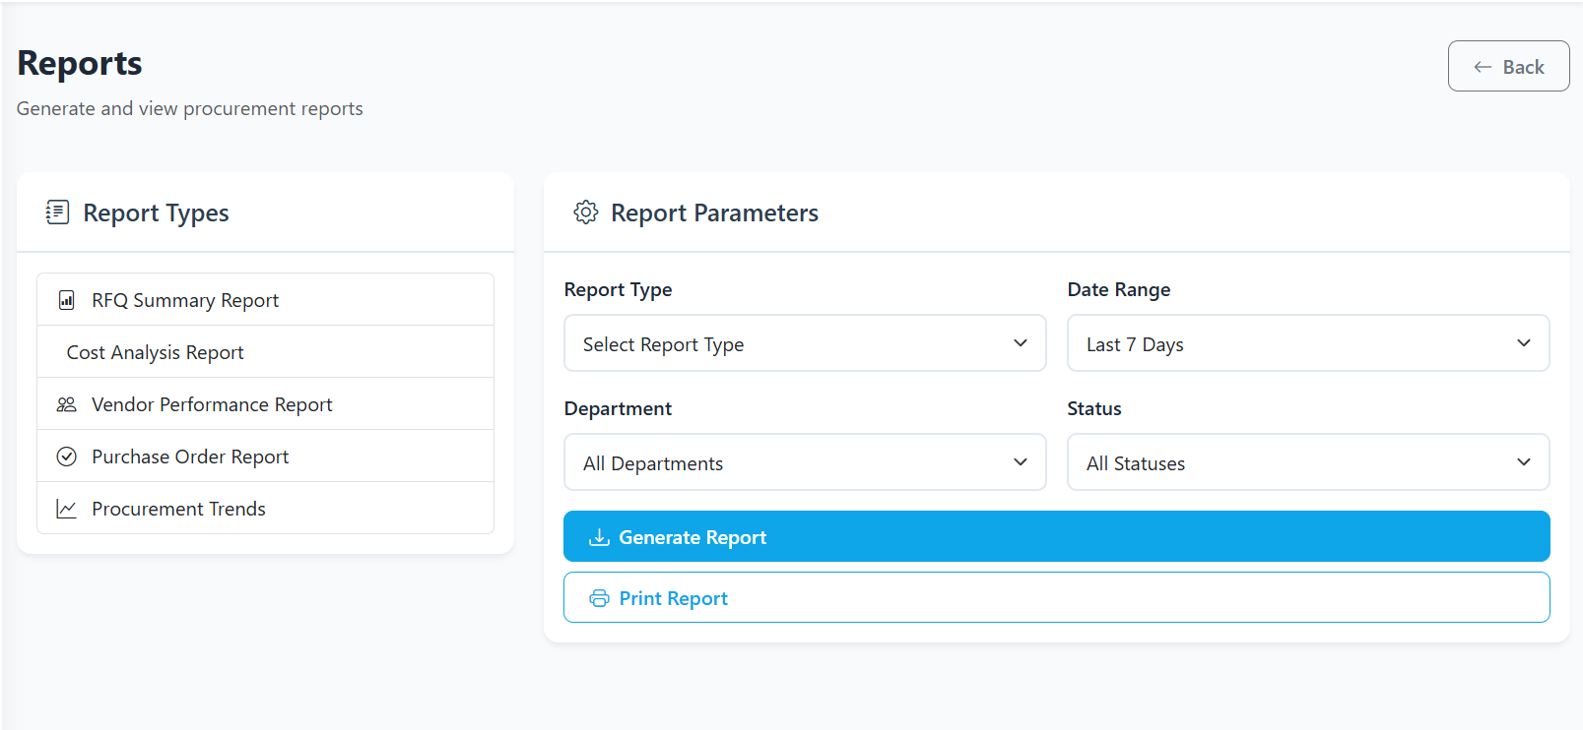Open the Vendor Performance Report item
1583x730 pixels.
pyautogui.click(x=212, y=404)
